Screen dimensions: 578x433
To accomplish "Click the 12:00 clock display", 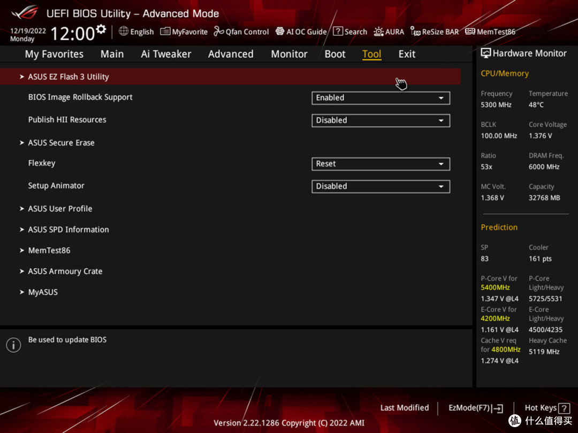I will coord(73,34).
